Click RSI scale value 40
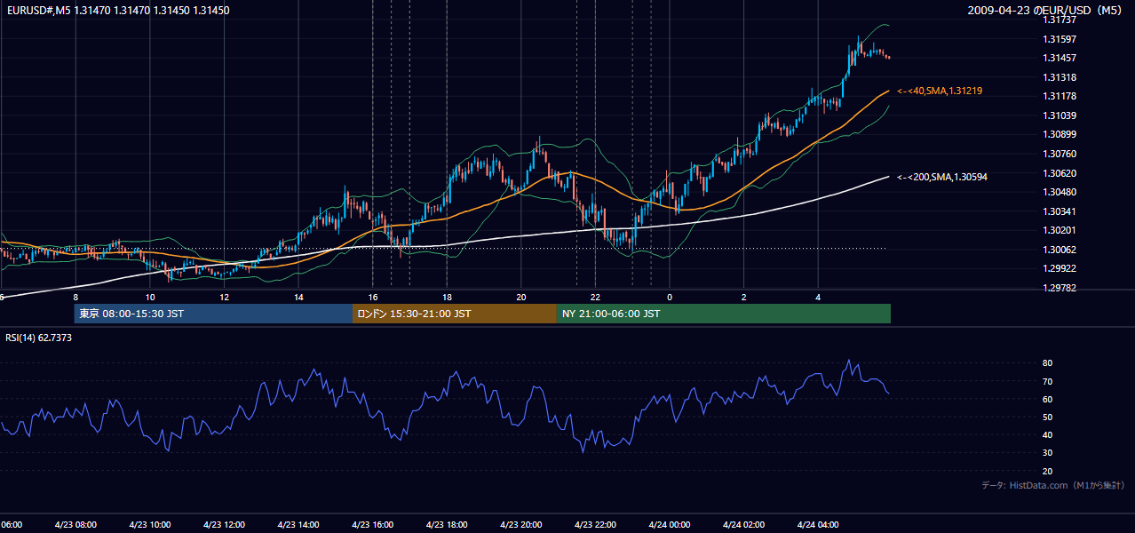Viewport: 1135px width, 533px height. pos(1047,434)
